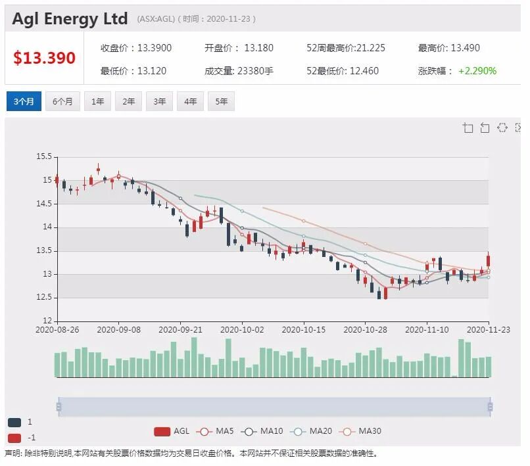
Task: Click the 2020-09-08 x-axis label
Action: click(x=118, y=330)
